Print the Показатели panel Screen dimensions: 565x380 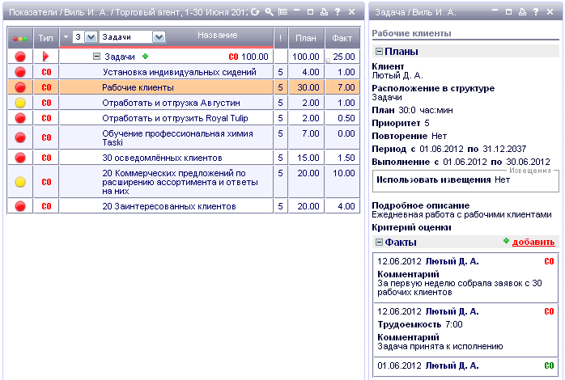click(x=324, y=12)
